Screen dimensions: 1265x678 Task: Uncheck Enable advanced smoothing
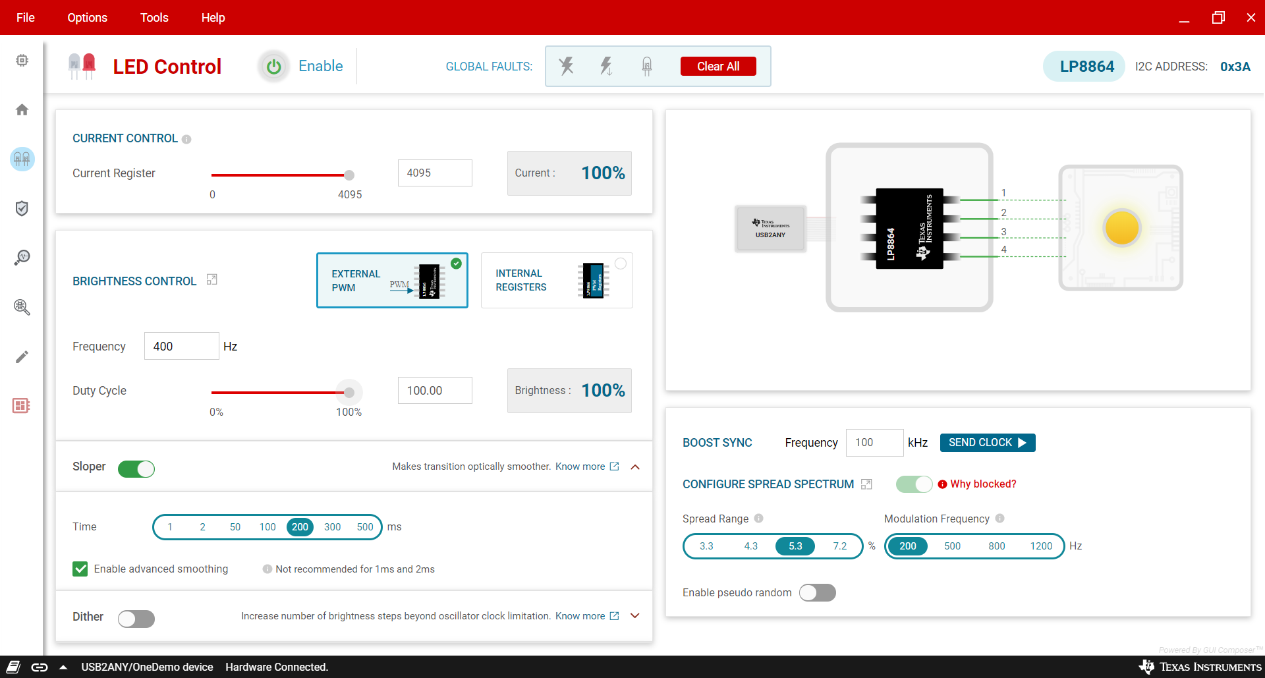80,569
